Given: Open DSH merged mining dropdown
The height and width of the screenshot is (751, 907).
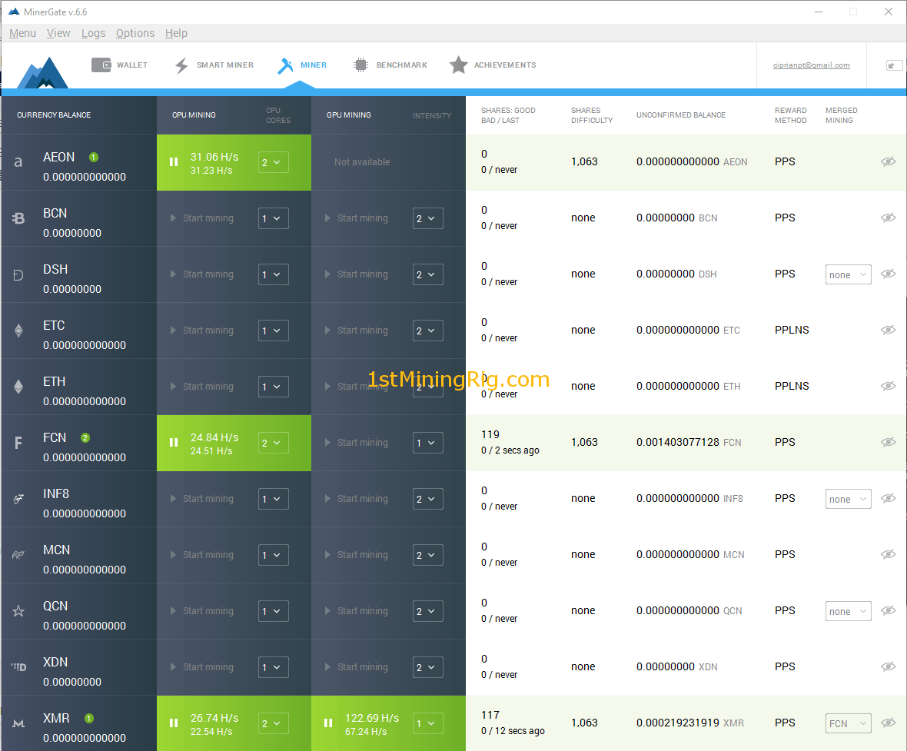Looking at the screenshot, I should point(848,275).
